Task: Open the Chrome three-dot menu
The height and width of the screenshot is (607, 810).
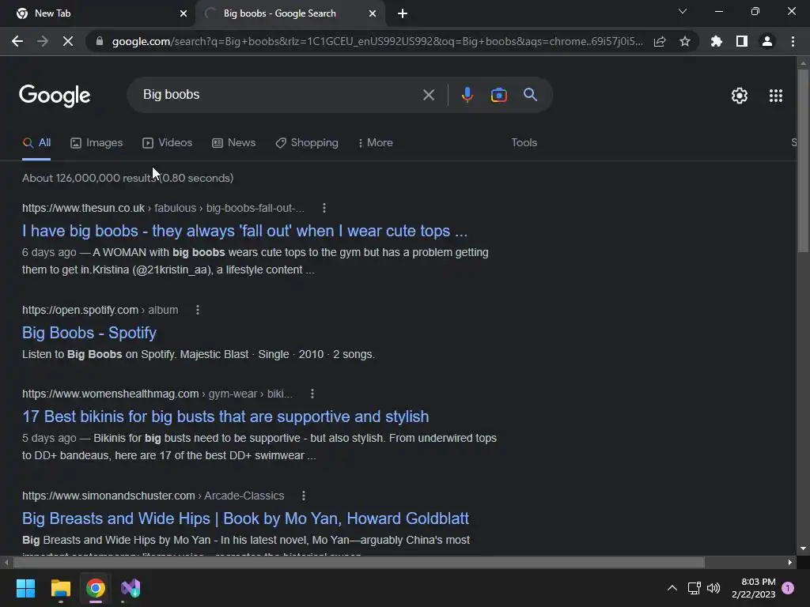Action: coord(793,41)
